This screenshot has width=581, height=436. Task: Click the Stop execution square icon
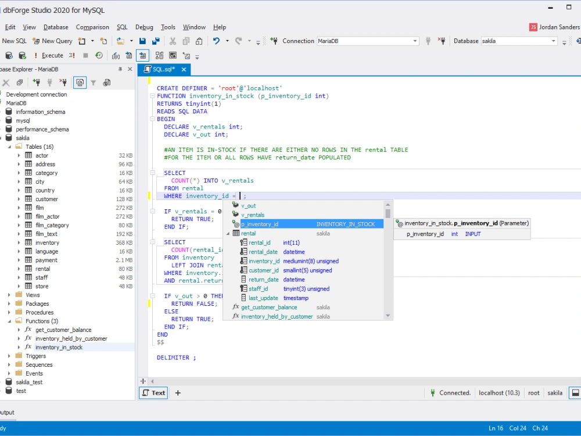click(x=85, y=56)
